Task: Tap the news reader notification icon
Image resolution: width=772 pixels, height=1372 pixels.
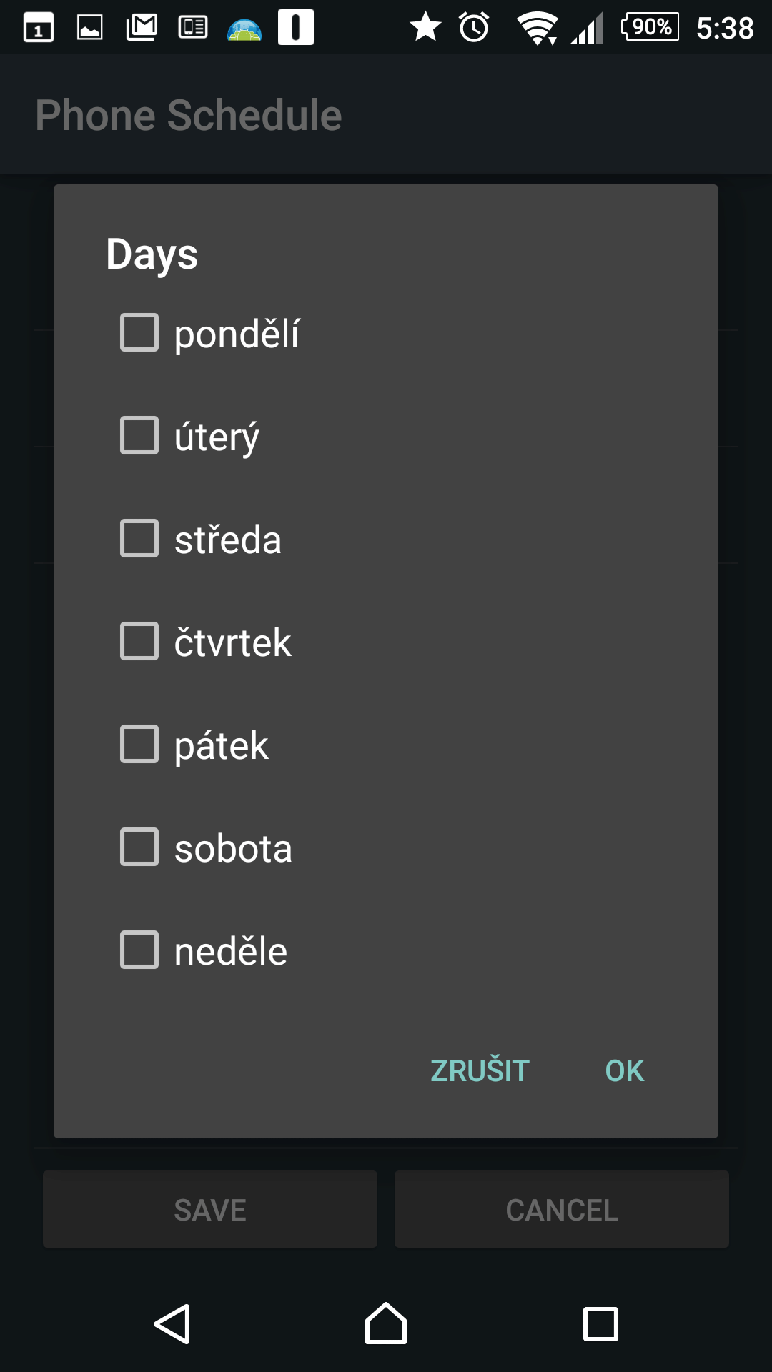Action: (193, 28)
